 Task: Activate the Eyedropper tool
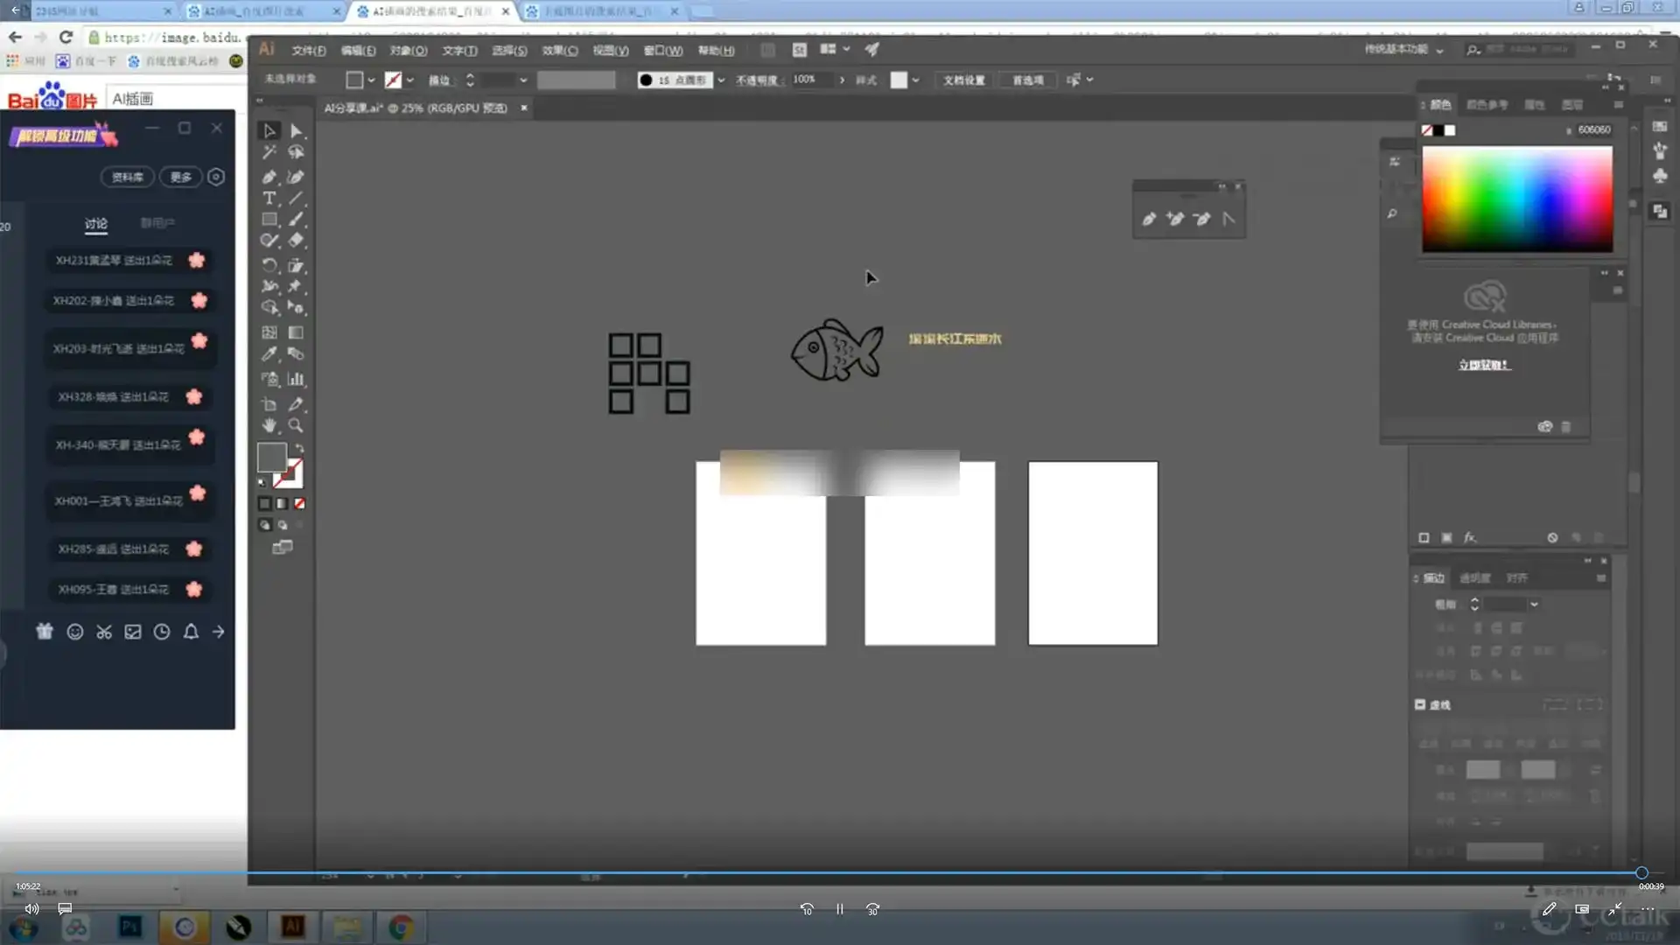coord(269,354)
